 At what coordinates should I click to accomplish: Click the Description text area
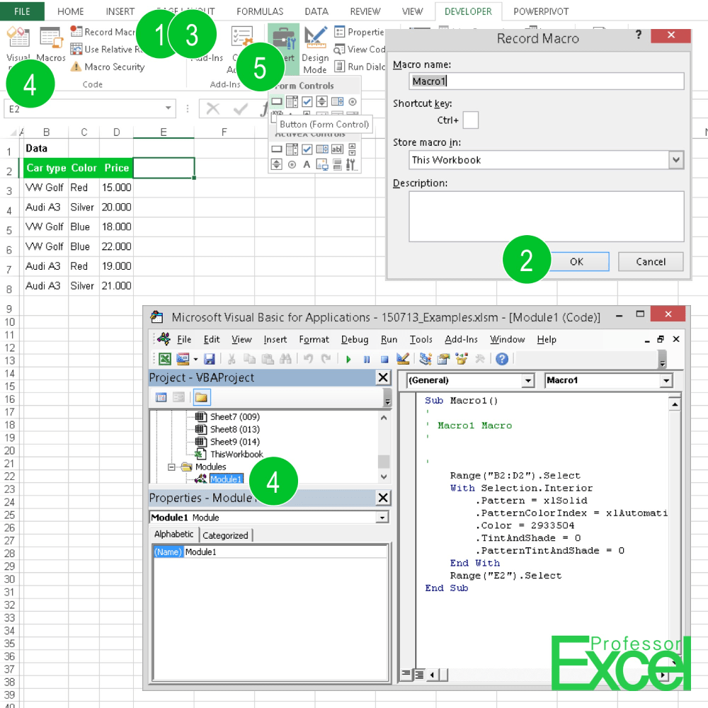[547, 216]
